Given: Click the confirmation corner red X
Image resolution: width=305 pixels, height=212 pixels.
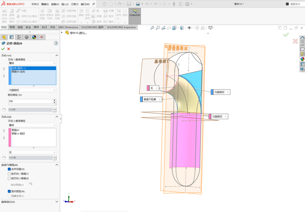Looking at the screenshot, I should (295, 41).
